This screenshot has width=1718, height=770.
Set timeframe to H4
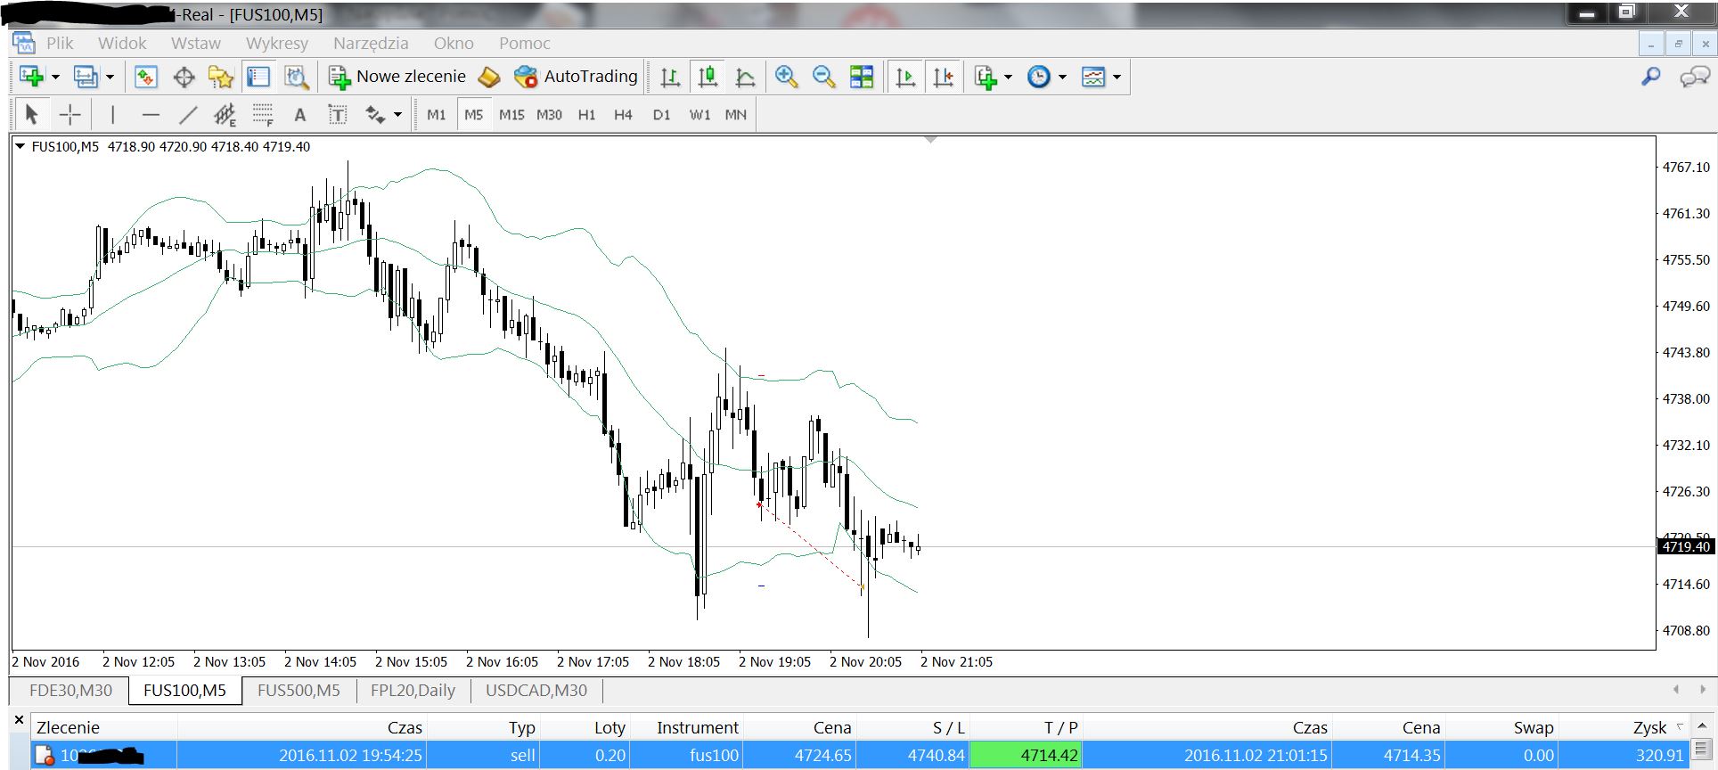point(623,114)
